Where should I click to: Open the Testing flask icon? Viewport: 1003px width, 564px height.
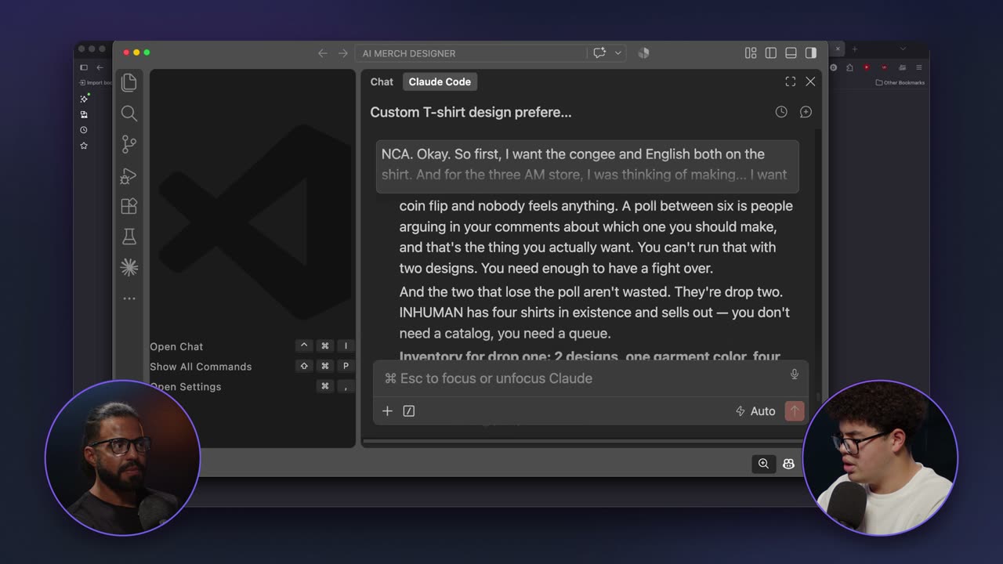(x=129, y=237)
